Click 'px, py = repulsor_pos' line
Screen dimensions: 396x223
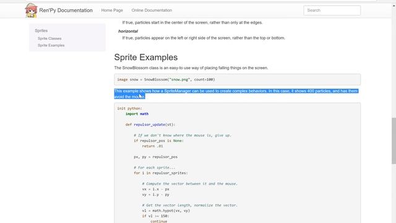155,157
